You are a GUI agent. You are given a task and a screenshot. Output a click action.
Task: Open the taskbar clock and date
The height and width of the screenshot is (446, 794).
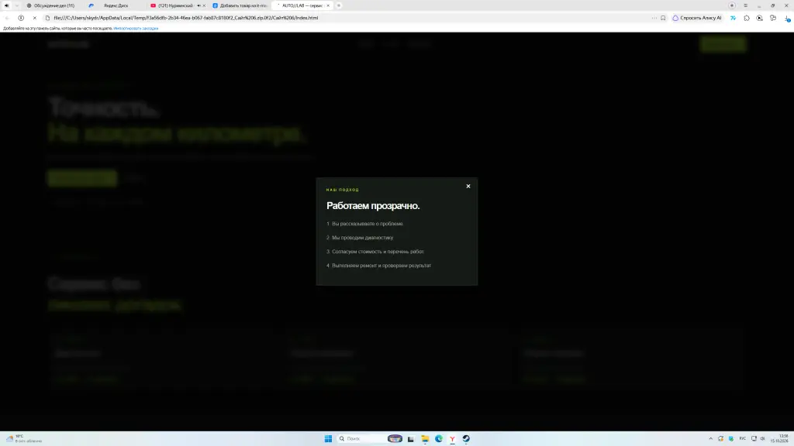(x=778, y=438)
